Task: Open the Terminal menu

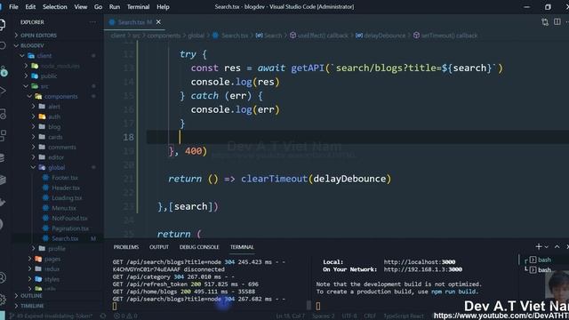Action: click(139, 7)
